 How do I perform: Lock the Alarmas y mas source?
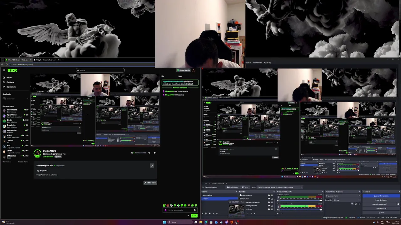(x=272, y=195)
